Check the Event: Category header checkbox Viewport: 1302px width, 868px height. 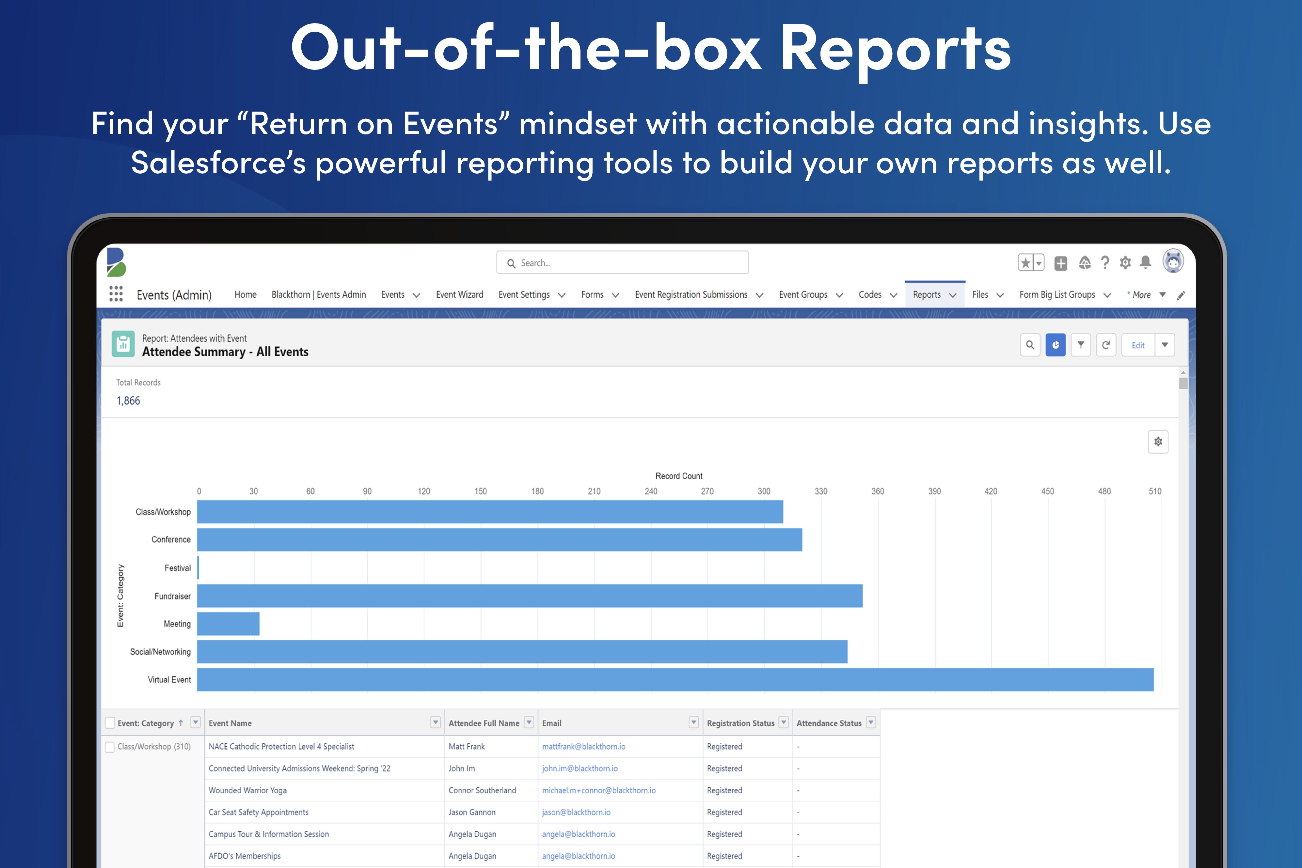(110, 722)
